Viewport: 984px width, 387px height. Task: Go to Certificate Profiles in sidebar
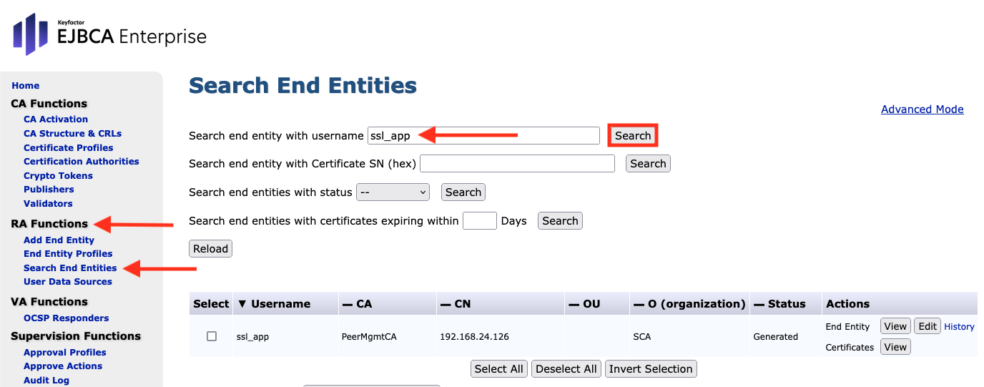[68, 147]
